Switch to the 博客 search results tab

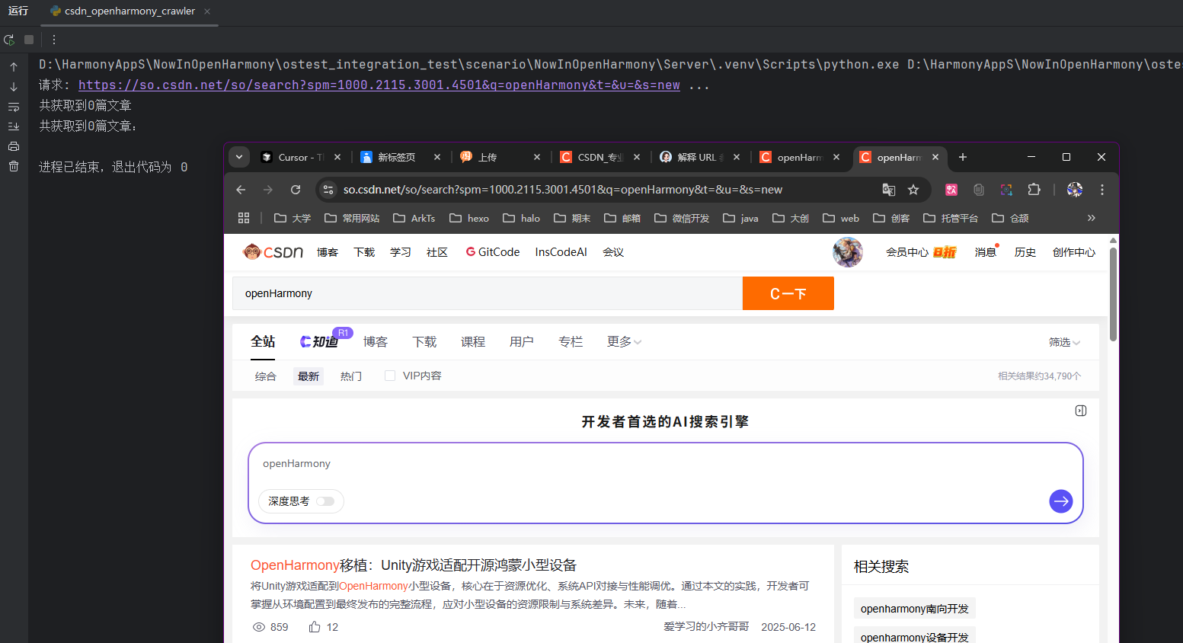375,342
